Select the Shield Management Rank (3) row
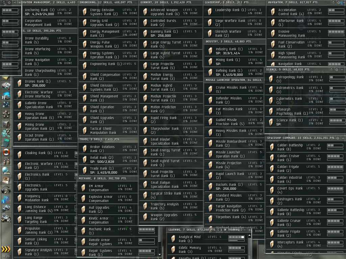This screenshot has height=259, width=346. pos(108,98)
